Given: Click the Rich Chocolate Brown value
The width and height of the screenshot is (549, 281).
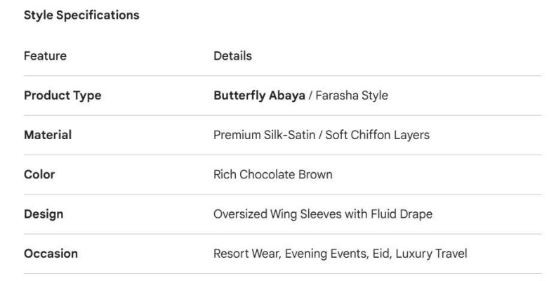Looking at the screenshot, I should pos(273,174).
